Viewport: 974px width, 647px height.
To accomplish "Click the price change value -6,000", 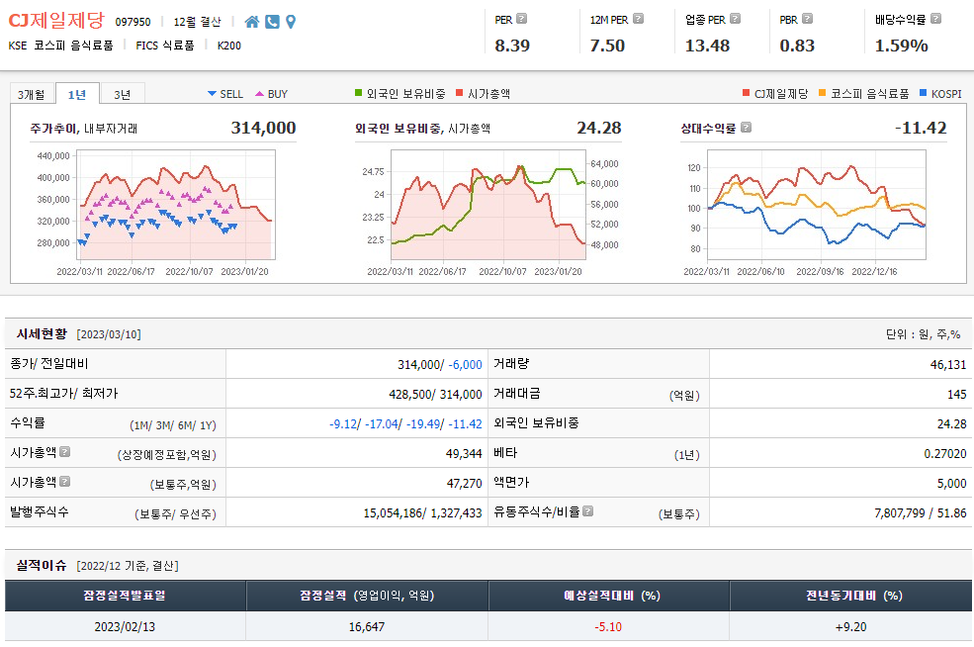I will [x=466, y=365].
